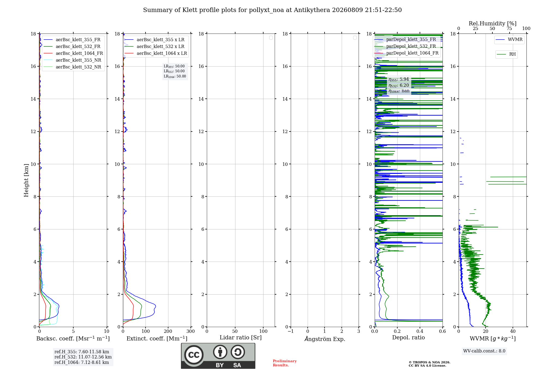The image size is (545, 371).
Task: Click the empty legend box in Lidar ratio plot
Action: pos(271,38)
